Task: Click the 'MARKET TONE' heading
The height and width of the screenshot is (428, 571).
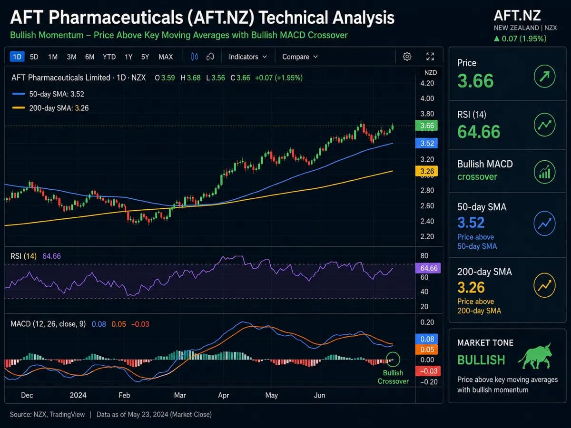Action: 485,343
